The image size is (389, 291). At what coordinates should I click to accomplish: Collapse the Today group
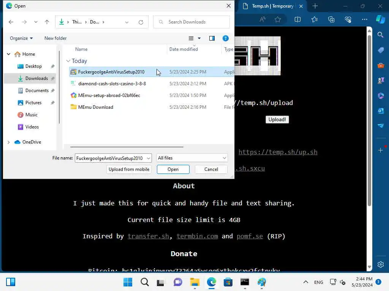68,61
